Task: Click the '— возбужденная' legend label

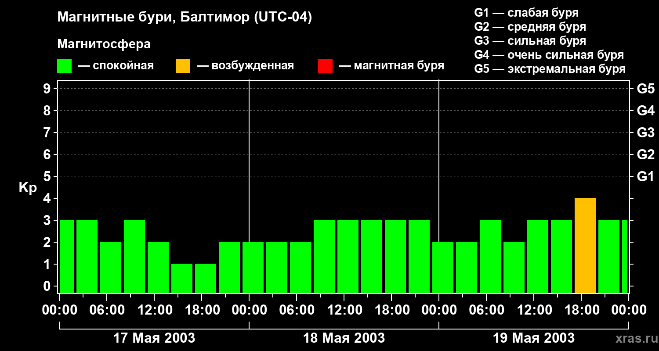Action: tap(245, 66)
